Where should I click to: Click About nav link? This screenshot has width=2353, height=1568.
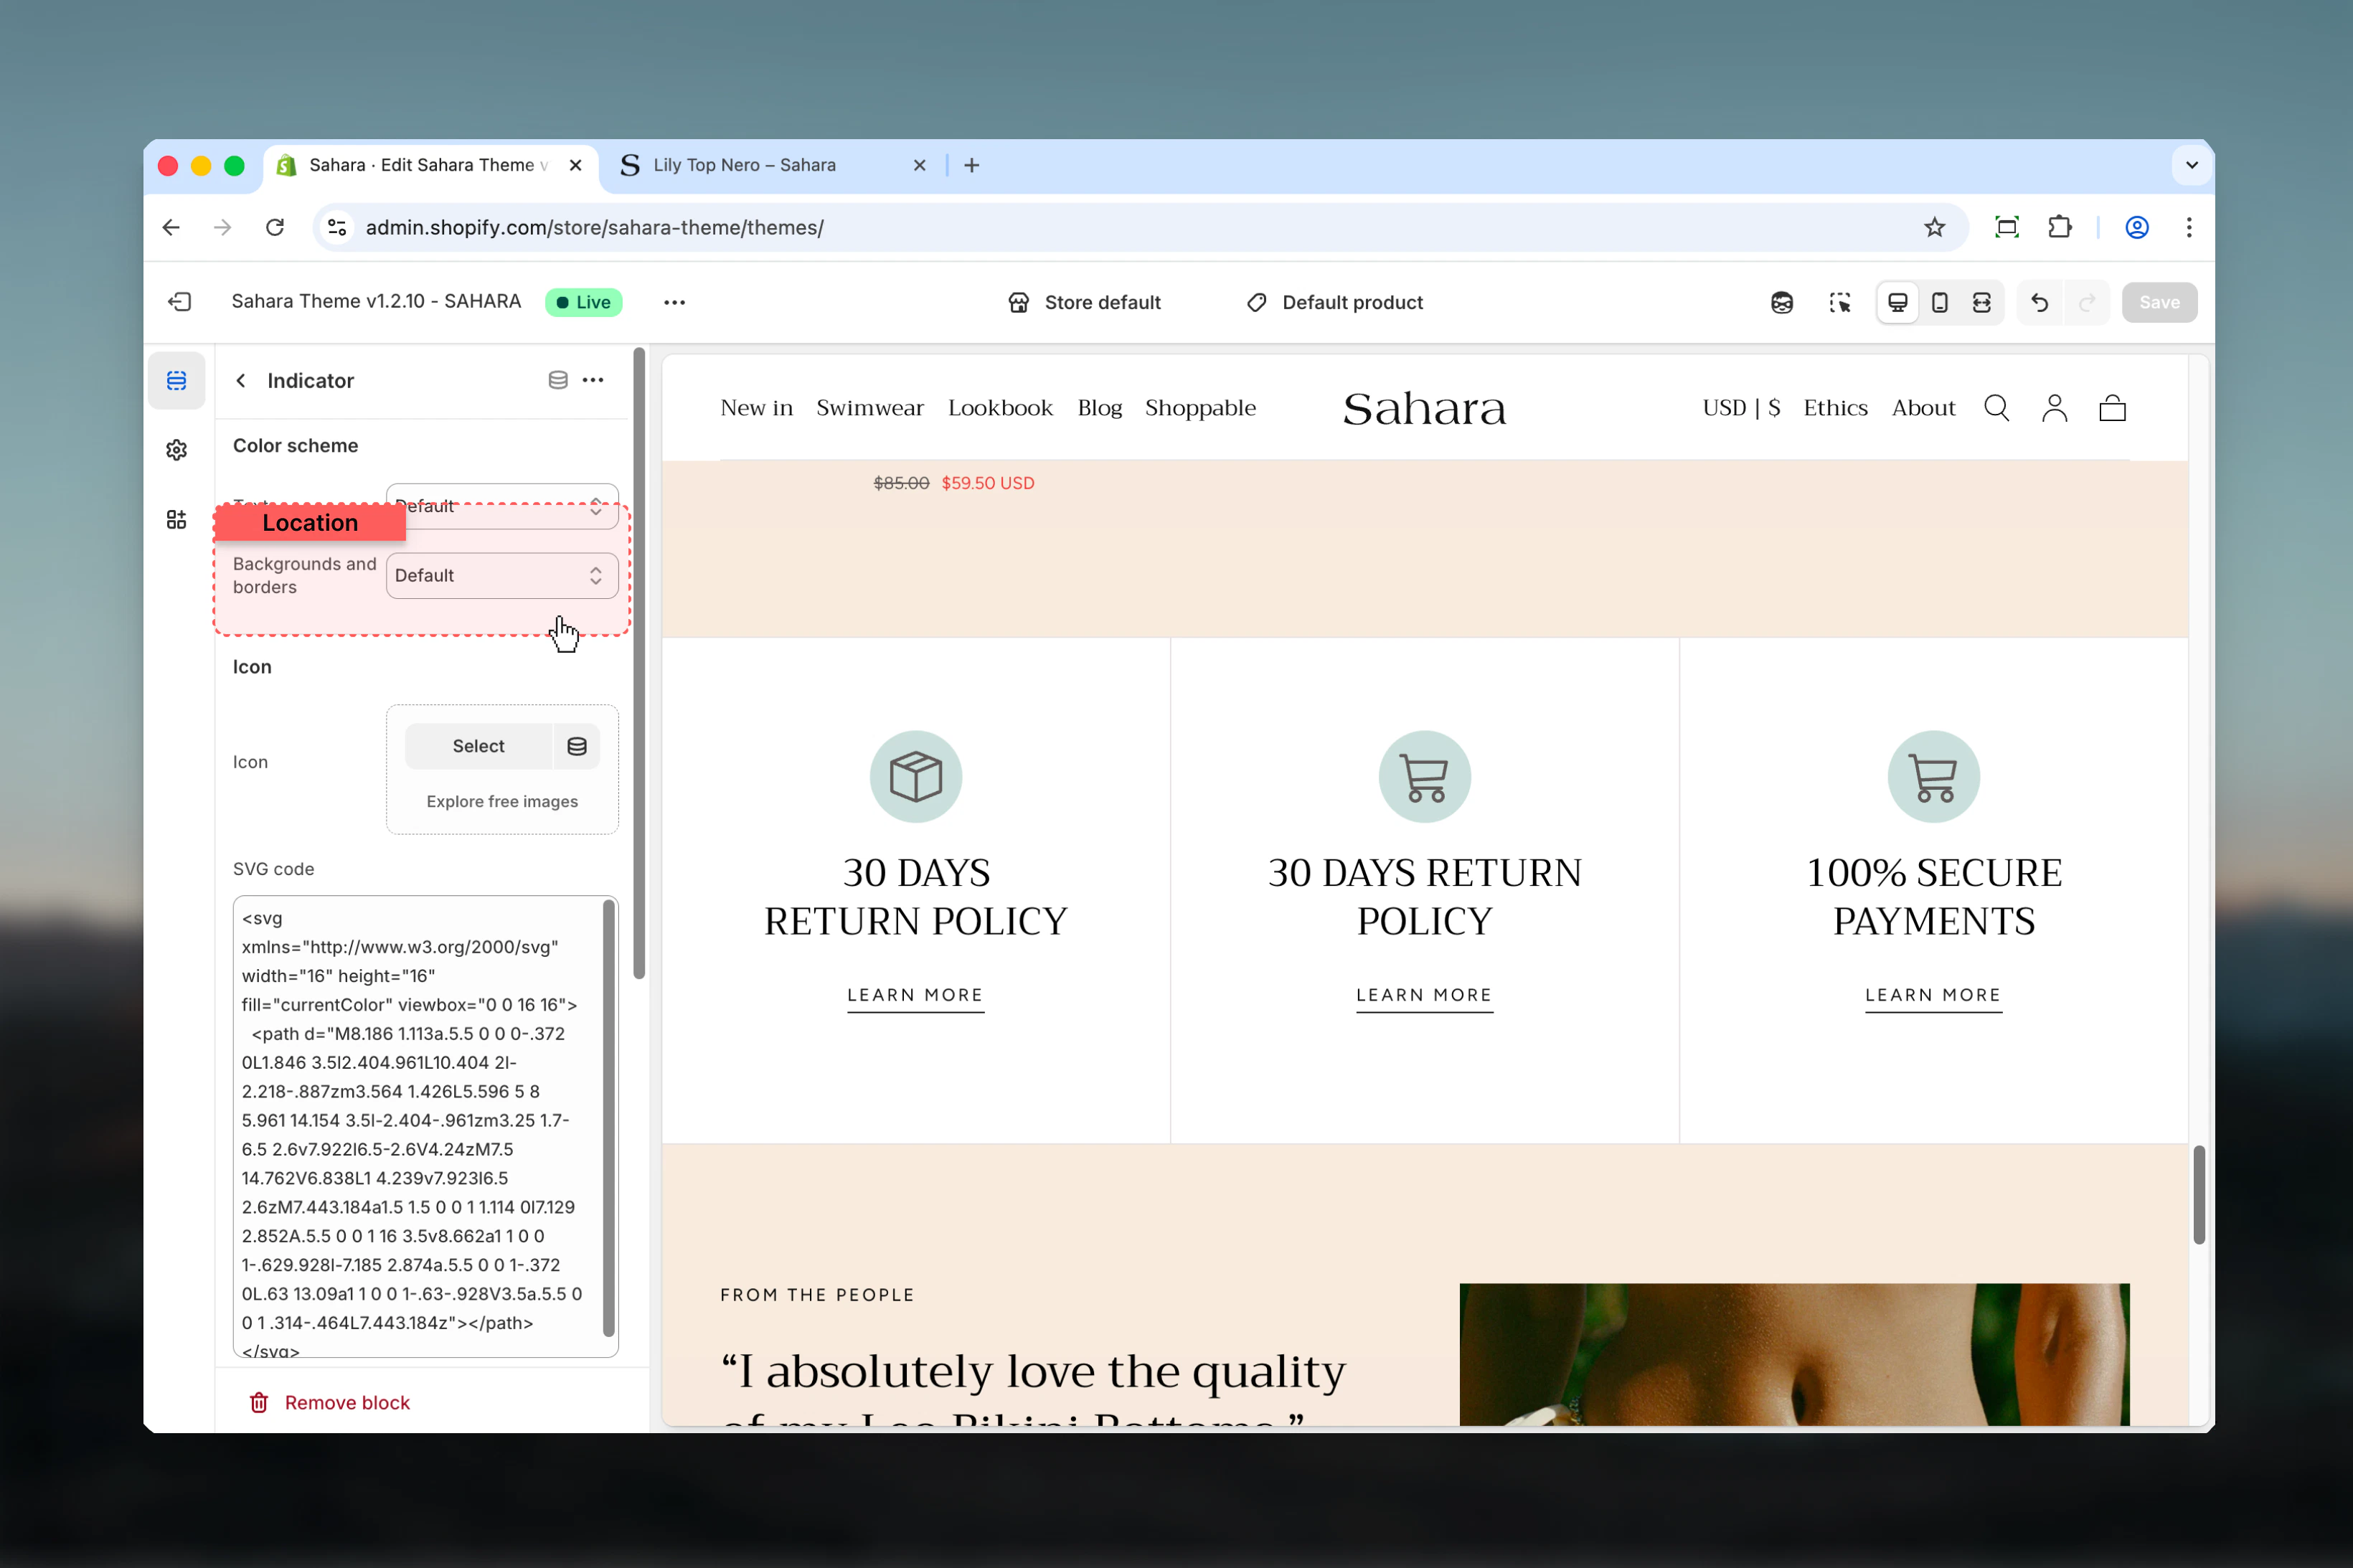click(1923, 407)
